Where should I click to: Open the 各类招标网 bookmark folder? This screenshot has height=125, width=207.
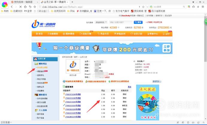click(x=58, y=11)
